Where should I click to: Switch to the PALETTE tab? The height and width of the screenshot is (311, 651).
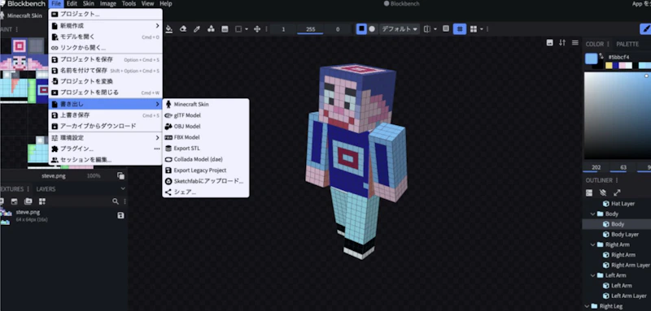coord(627,44)
